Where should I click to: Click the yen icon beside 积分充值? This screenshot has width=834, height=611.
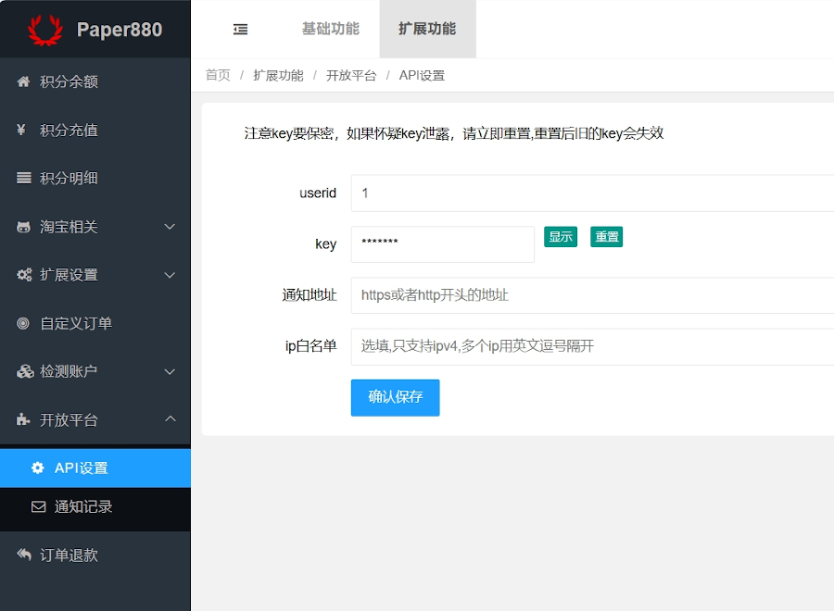[x=21, y=130]
